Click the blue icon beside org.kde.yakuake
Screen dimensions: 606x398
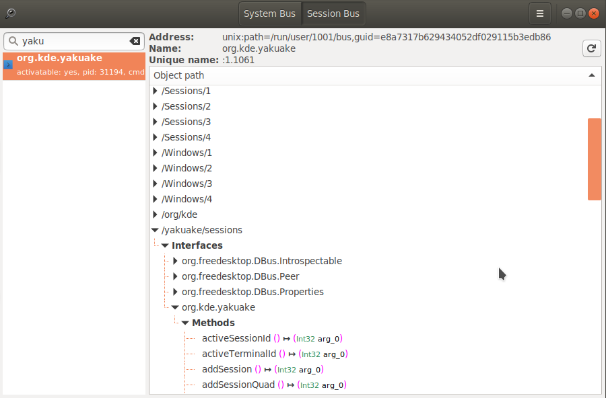8,65
